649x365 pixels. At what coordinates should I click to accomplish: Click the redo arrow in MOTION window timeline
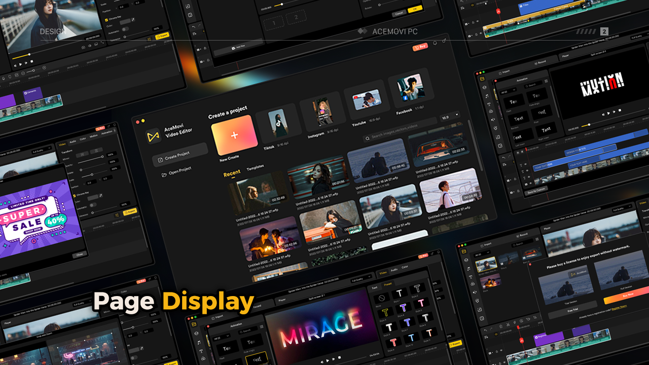click(510, 157)
